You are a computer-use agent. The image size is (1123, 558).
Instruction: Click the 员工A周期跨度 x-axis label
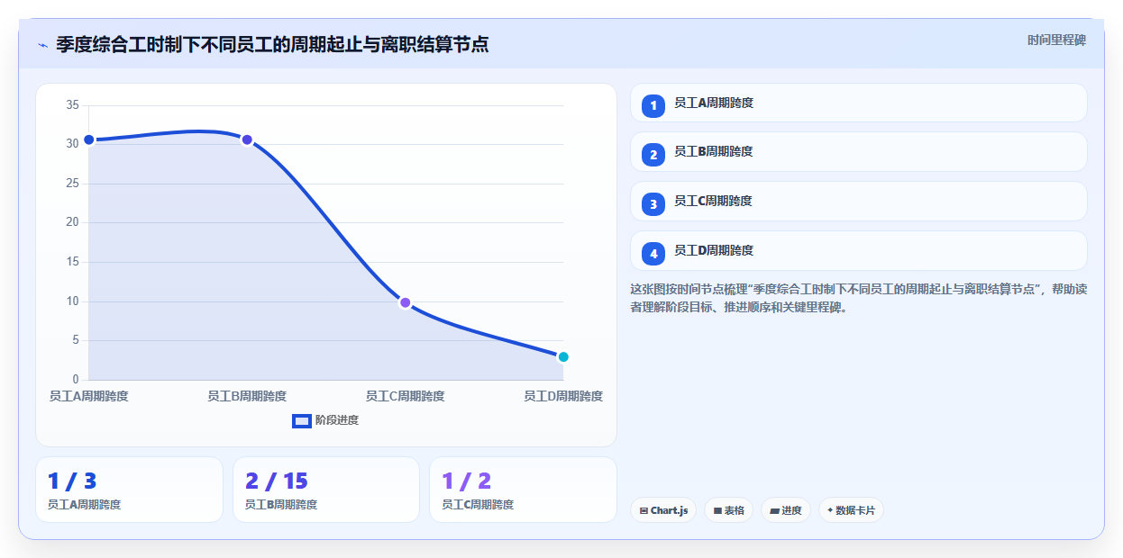88,396
